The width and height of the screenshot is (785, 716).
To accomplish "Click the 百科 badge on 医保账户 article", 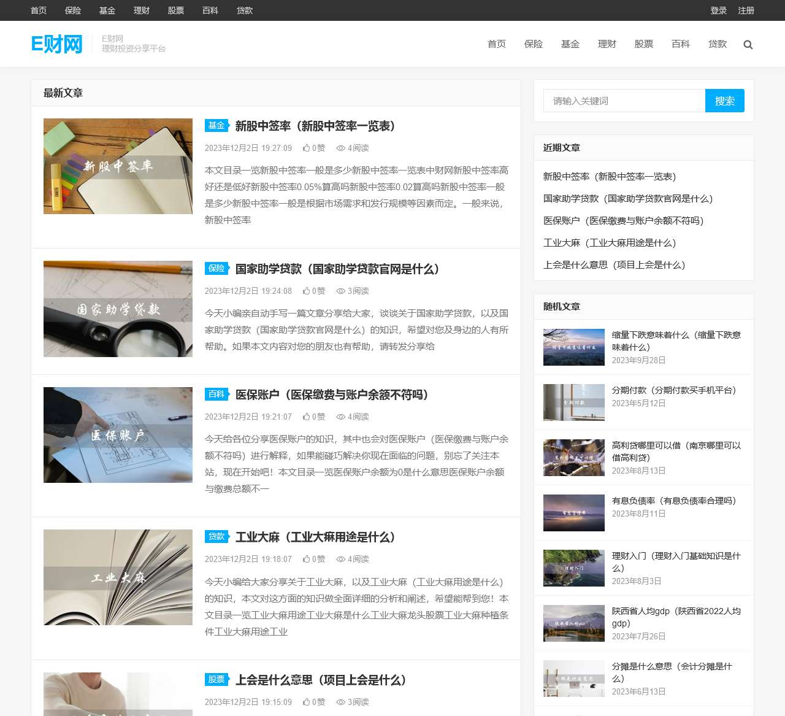I will pyautogui.click(x=216, y=395).
